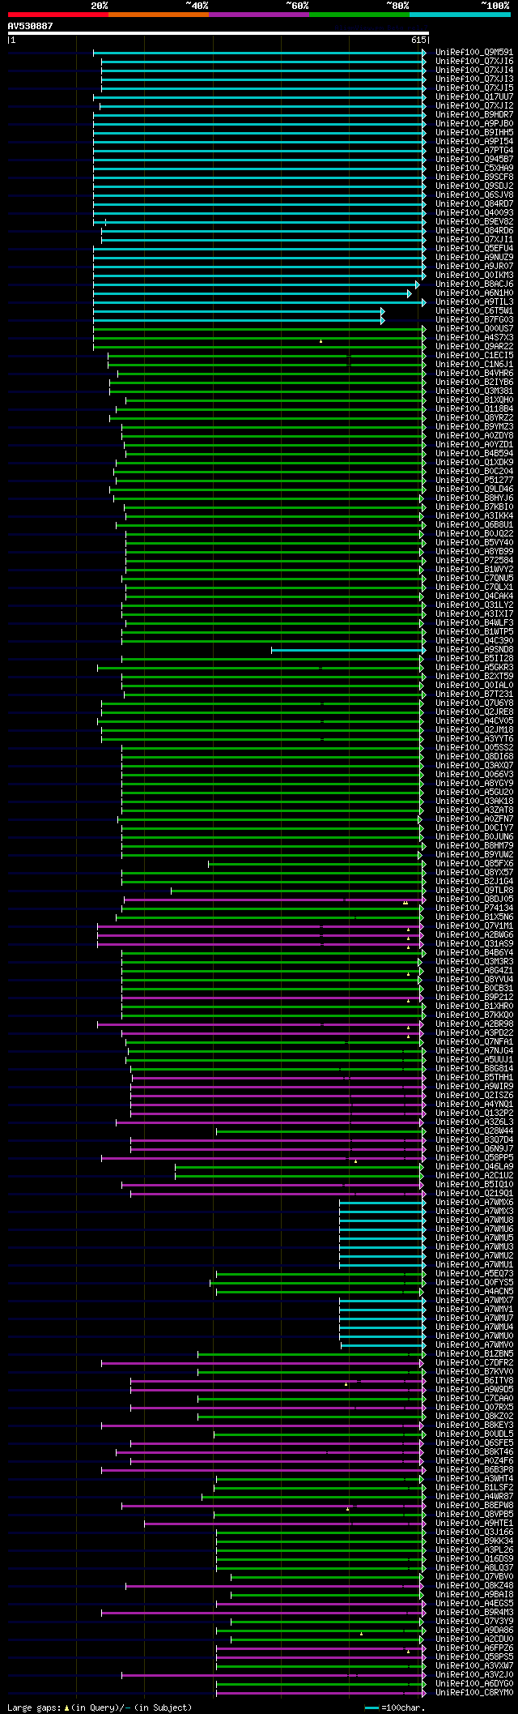Click the 615 end position label
Screen dimensions: 518x1714
(x=418, y=40)
